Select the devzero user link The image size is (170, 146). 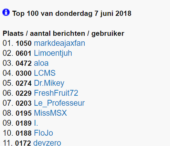pos(47,143)
